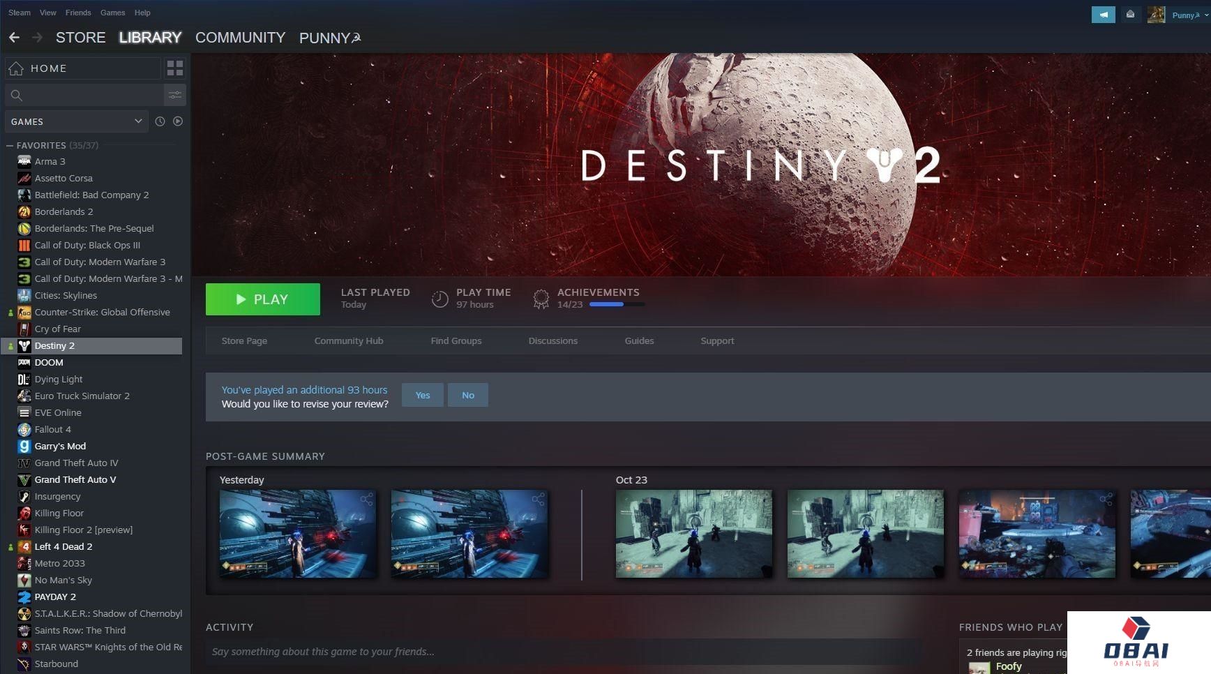The width and height of the screenshot is (1211, 674).
Task: Share third Oct 23 screenshot icon
Action: (1106, 499)
